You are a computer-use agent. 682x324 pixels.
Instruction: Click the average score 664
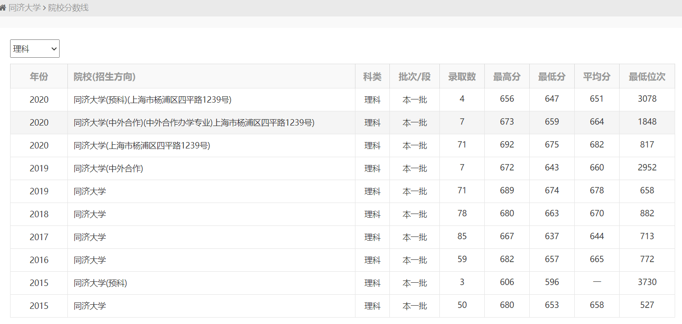pos(597,121)
